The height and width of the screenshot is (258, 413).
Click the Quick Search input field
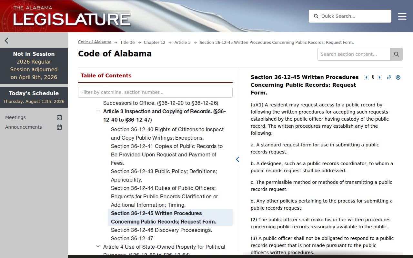click(x=350, y=16)
